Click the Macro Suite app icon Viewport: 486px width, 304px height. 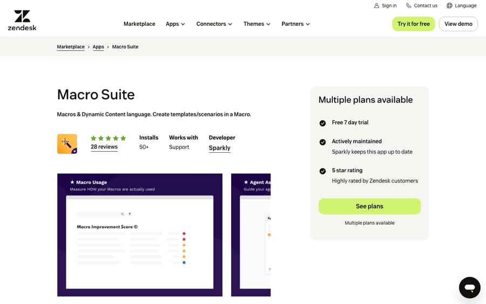pos(67,144)
